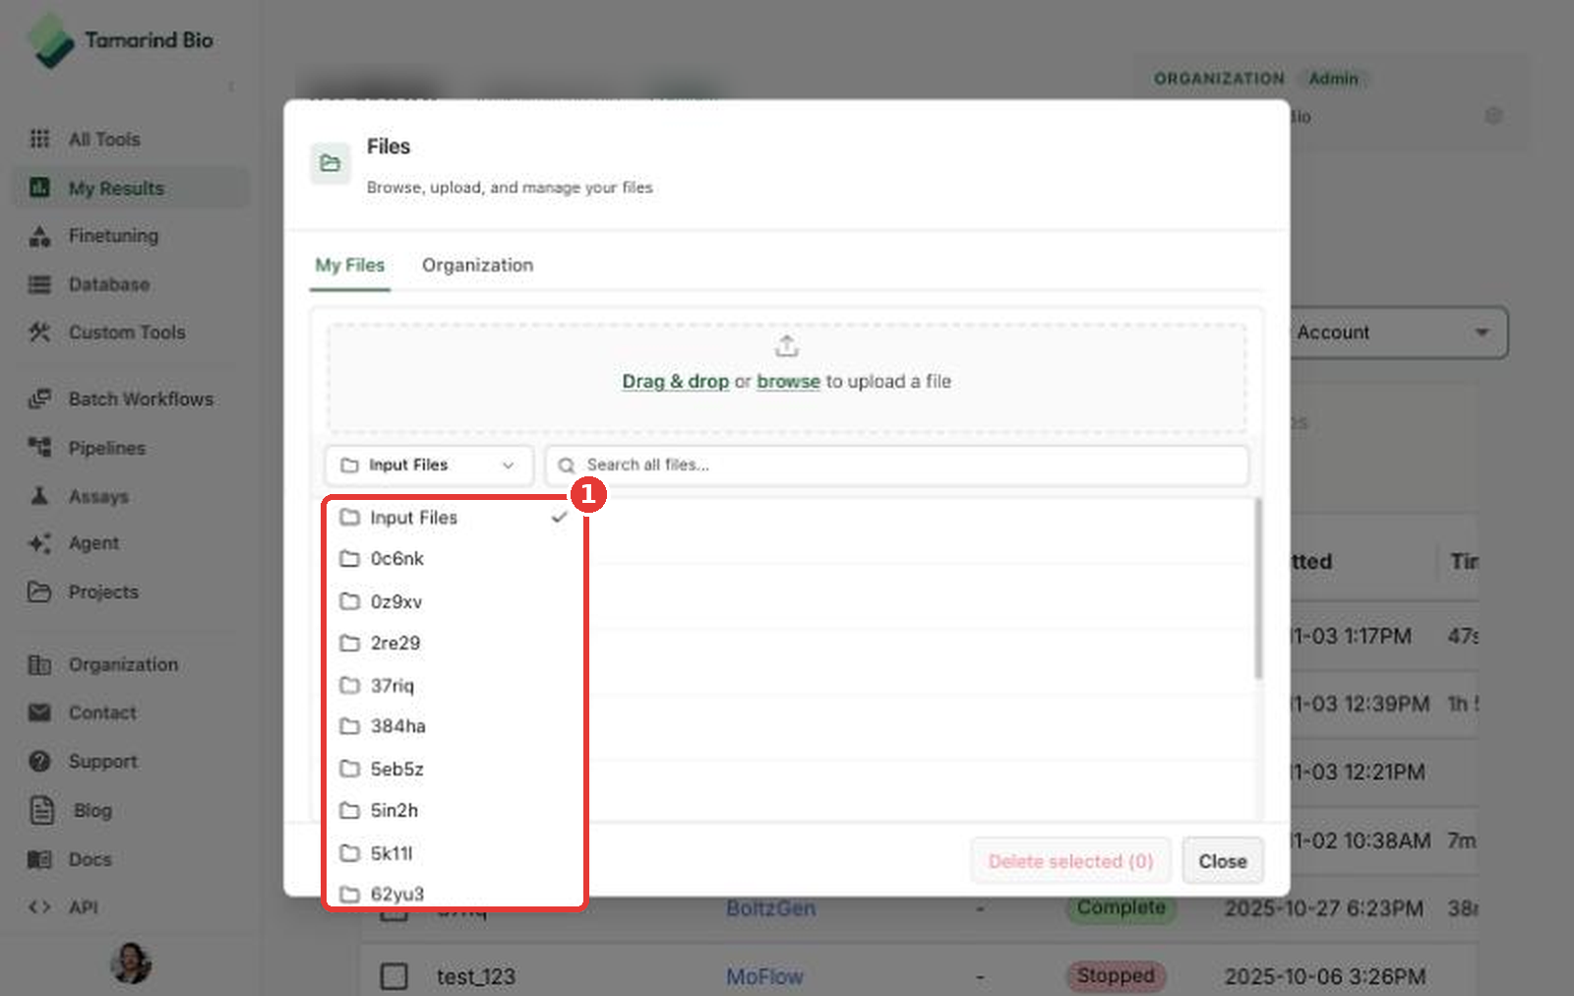Select the 384ha folder

point(454,726)
